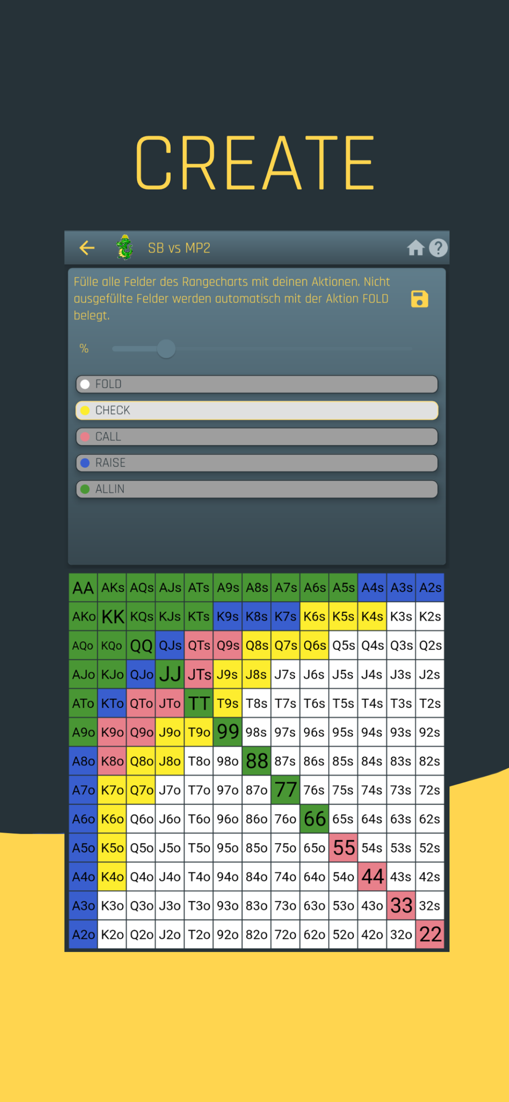Click the KK hand cell
509x1102 pixels.
point(112,617)
